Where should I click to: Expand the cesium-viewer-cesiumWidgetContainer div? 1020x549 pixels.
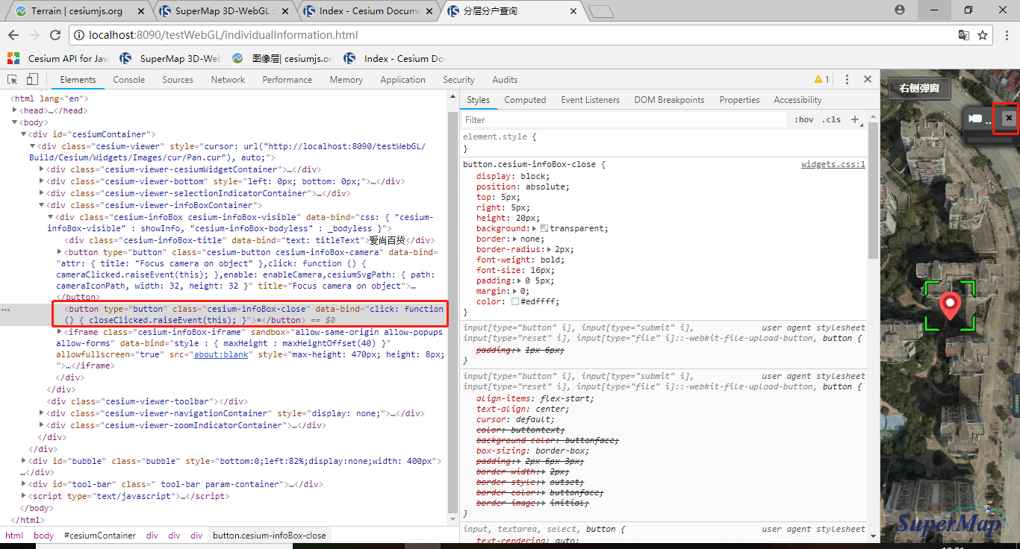tap(42, 169)
